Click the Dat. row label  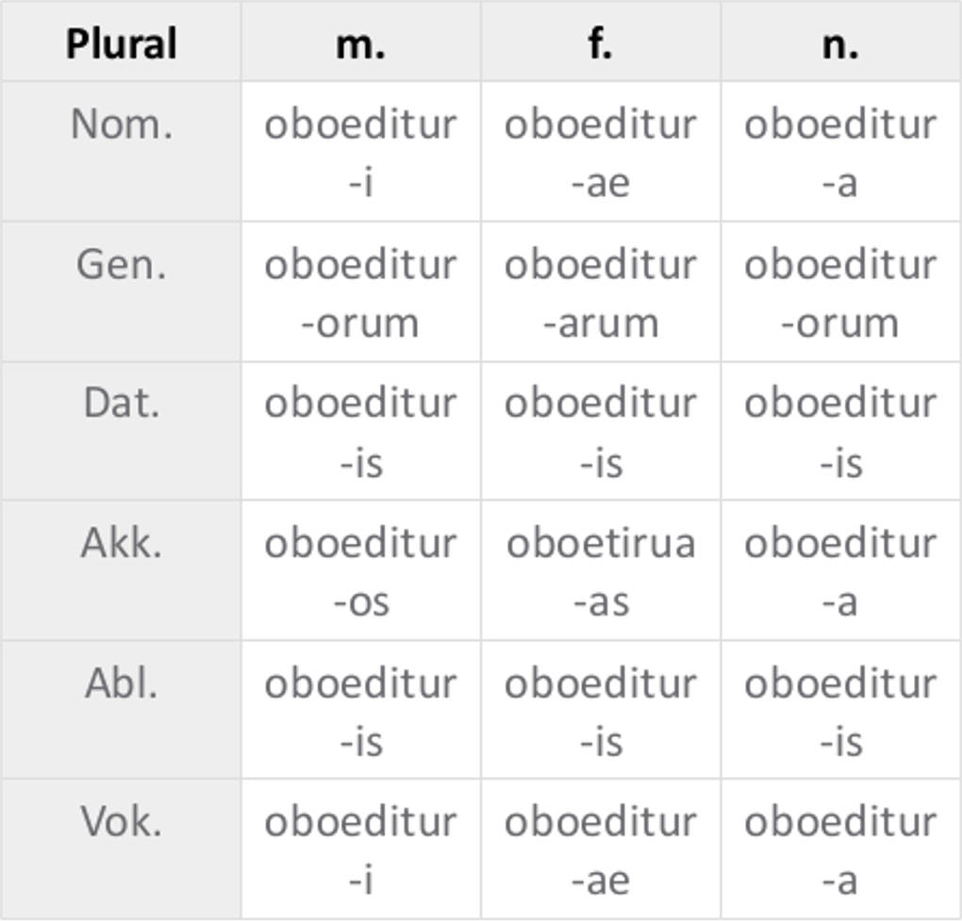[121, 403]
